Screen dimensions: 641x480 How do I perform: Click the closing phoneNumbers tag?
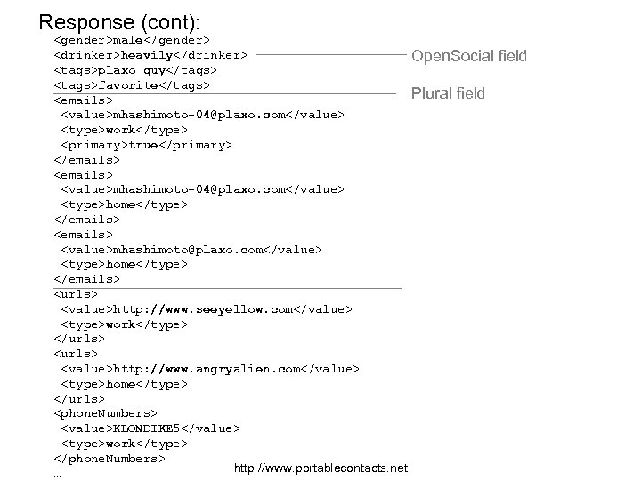pyautogui.click(x=110, y=459)
